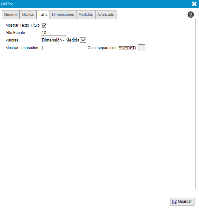Switch to the General tab
This screenshot has height=211, width=199.
[11, 15]
